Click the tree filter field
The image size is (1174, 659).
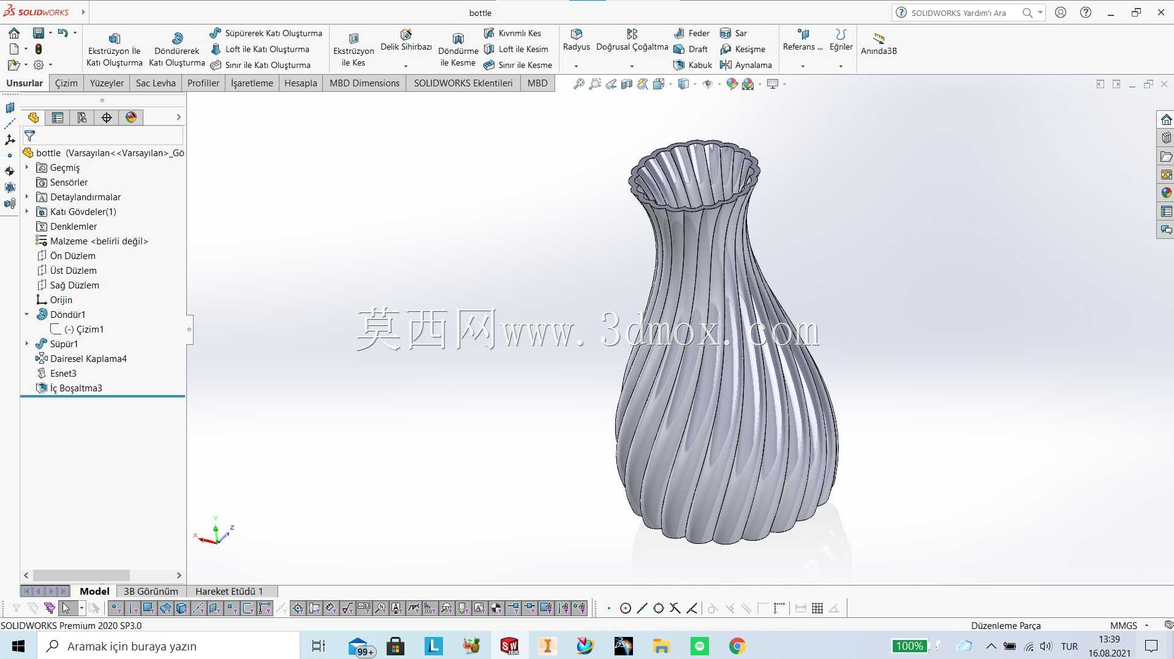[103, 136]
